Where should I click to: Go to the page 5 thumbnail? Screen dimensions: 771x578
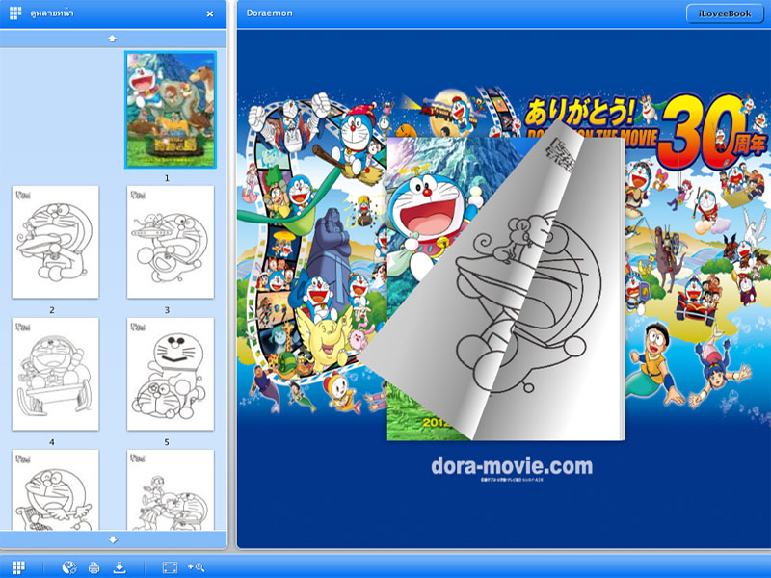(171, 374)
